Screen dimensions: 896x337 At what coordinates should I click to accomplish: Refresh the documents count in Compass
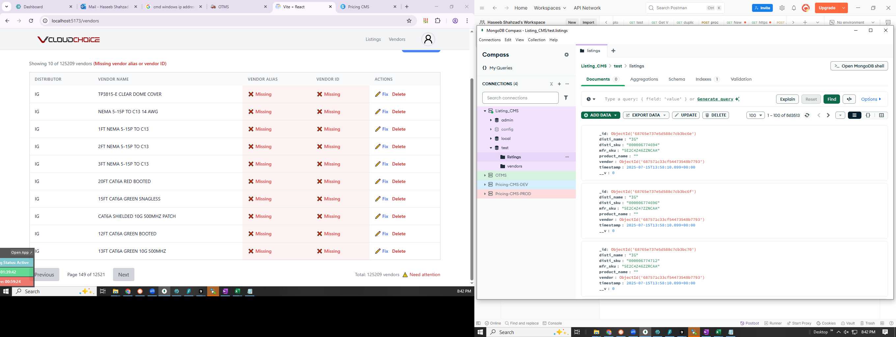(x=807, y=115)
